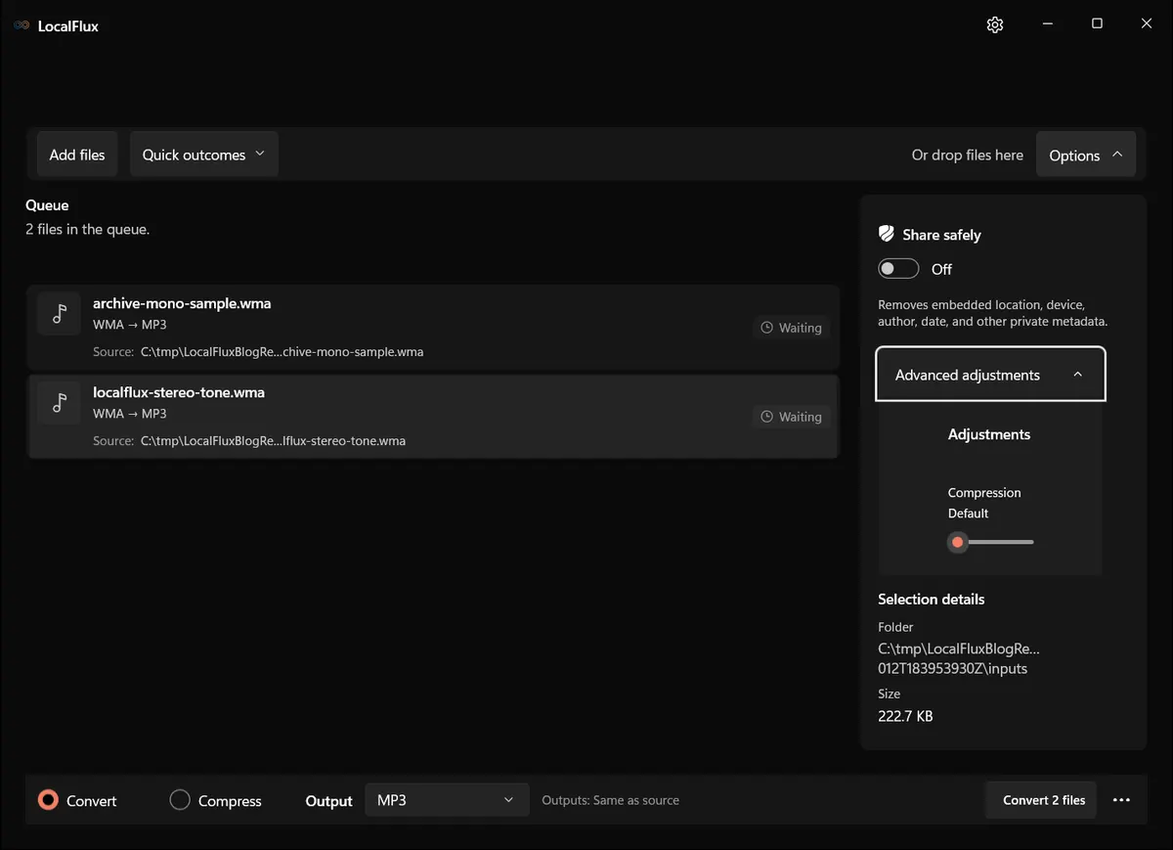The image size is (1173, 850).
Task: Click the 222.7 KB size value
Action: (x=905, y=717)
